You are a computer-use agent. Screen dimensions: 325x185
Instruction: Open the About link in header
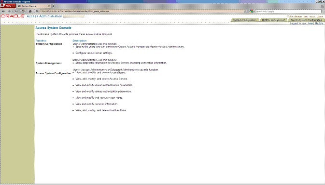312,16
